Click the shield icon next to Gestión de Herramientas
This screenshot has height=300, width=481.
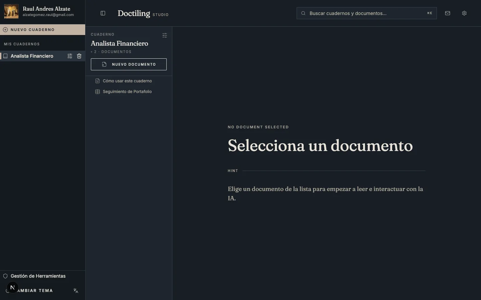5,276
